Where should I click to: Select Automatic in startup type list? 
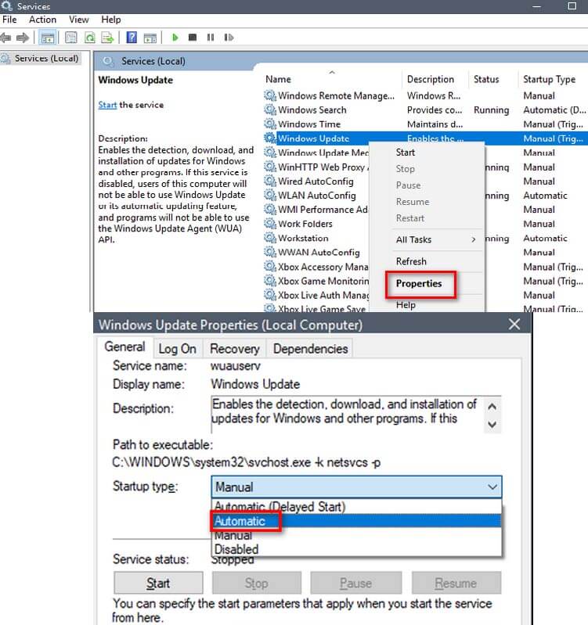point(356,521)
